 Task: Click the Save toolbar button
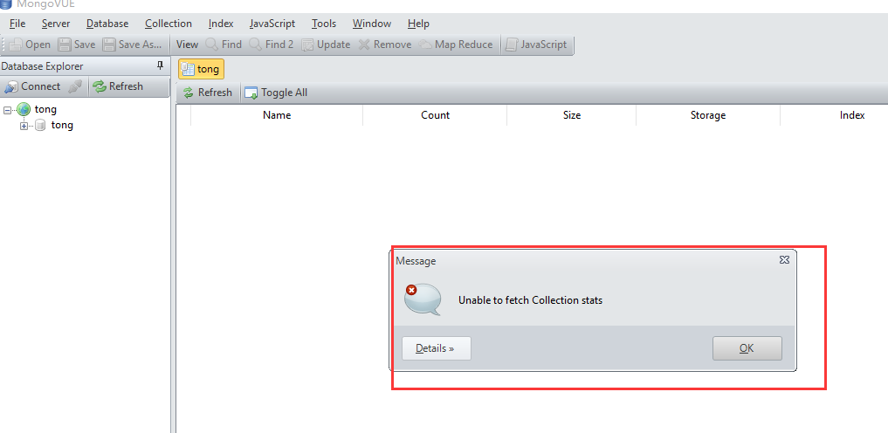click(x=77, y=45)
